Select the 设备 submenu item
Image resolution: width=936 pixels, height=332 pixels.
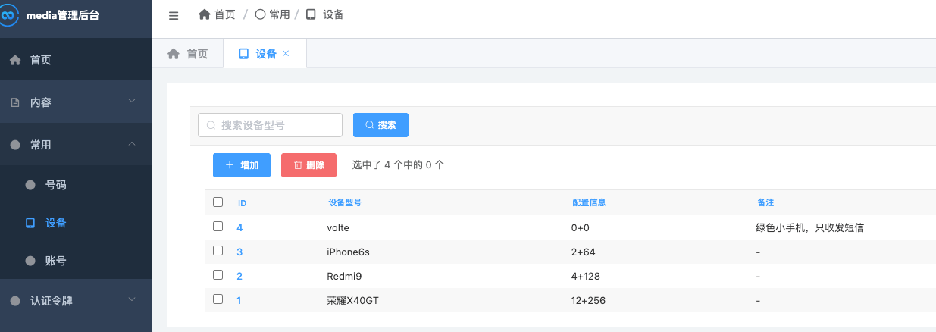click(76, 223)
